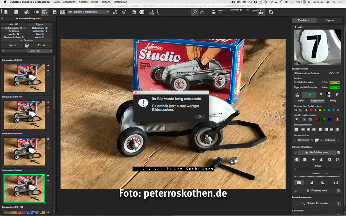Click the Flatframe button
346x216 pixels.
pos(330,140)
